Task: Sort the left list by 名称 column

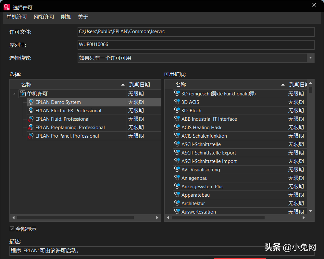Action: [x=71, y=85]
